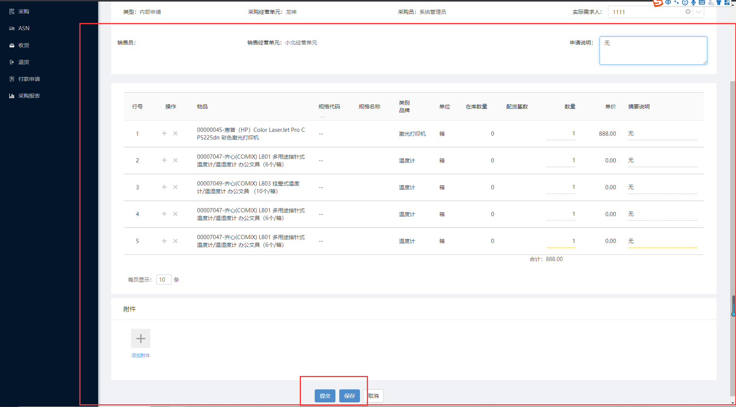736x407 pixels.
Task: Edit 摘要说明 field in row 2
Action: [662, 161]
